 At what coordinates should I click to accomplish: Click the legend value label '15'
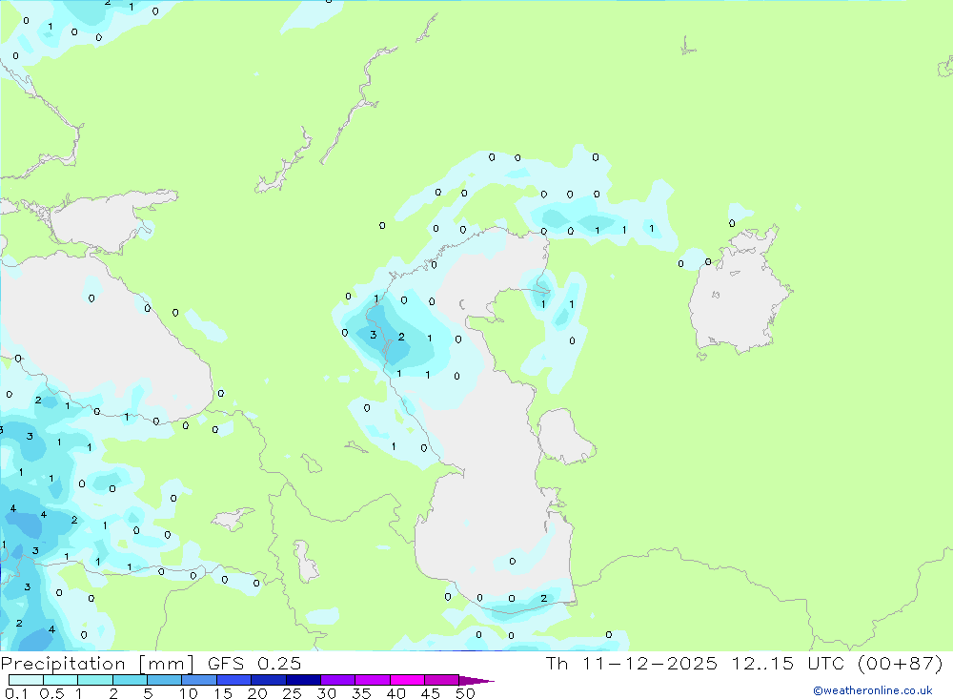pyautogui.click(x=223, y=693)
